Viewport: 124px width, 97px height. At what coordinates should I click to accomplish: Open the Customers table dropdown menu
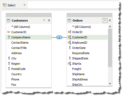click(44, 20)
